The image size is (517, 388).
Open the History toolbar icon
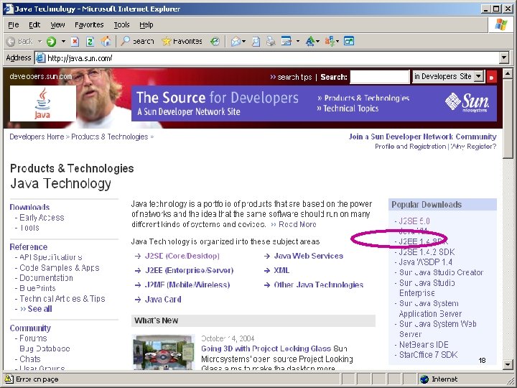pos(215,41)
